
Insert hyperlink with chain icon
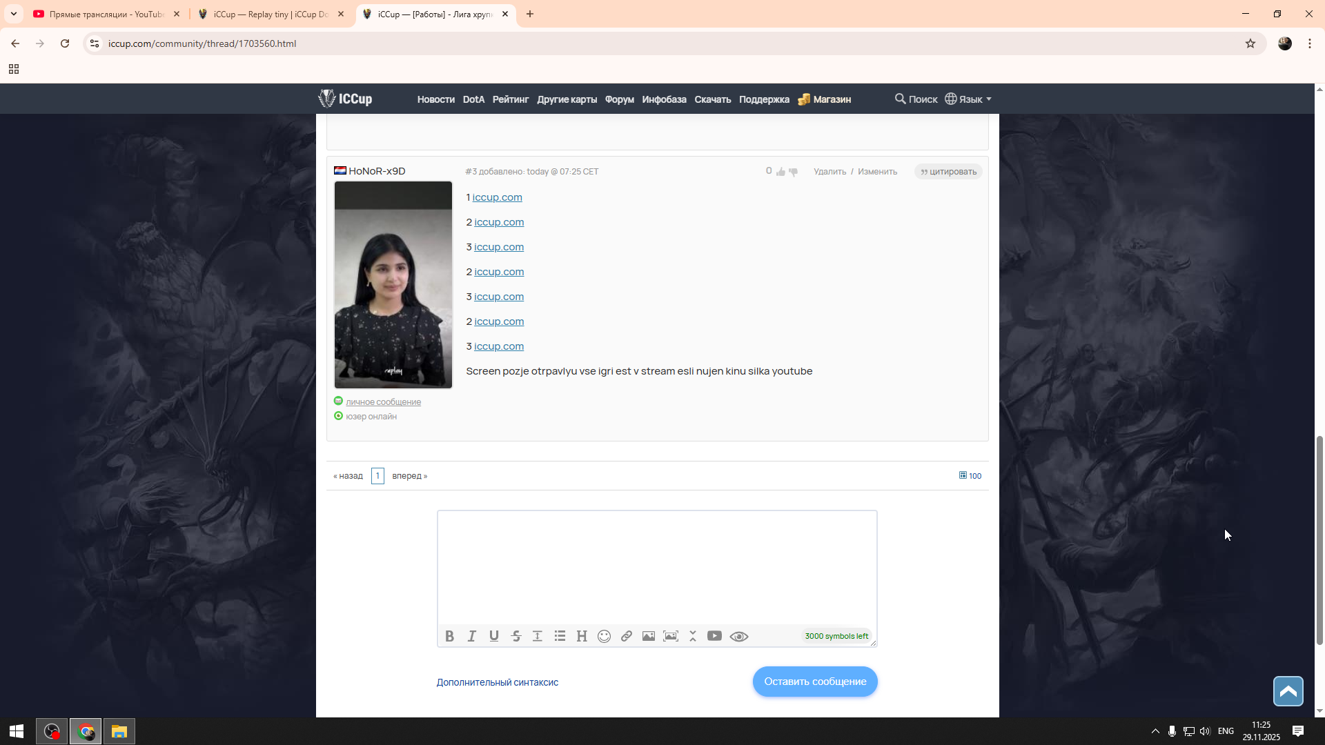(626, 636)
